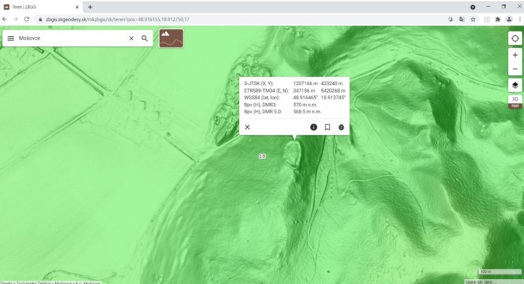The image size is (524, 284).
Task: Reload the ZBGIS page
Action: [x=27, y=19]
